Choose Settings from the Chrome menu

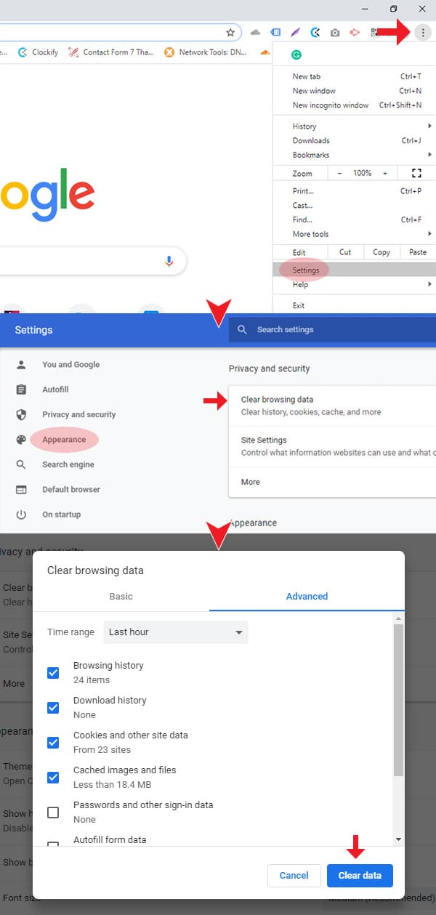point(306,270)
